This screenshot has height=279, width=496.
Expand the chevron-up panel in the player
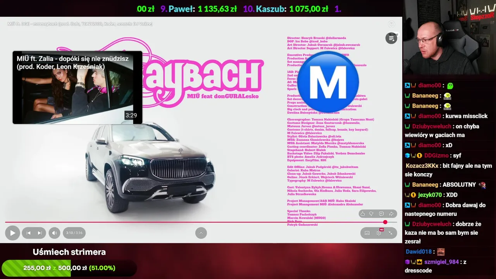(x=201, y=233)
